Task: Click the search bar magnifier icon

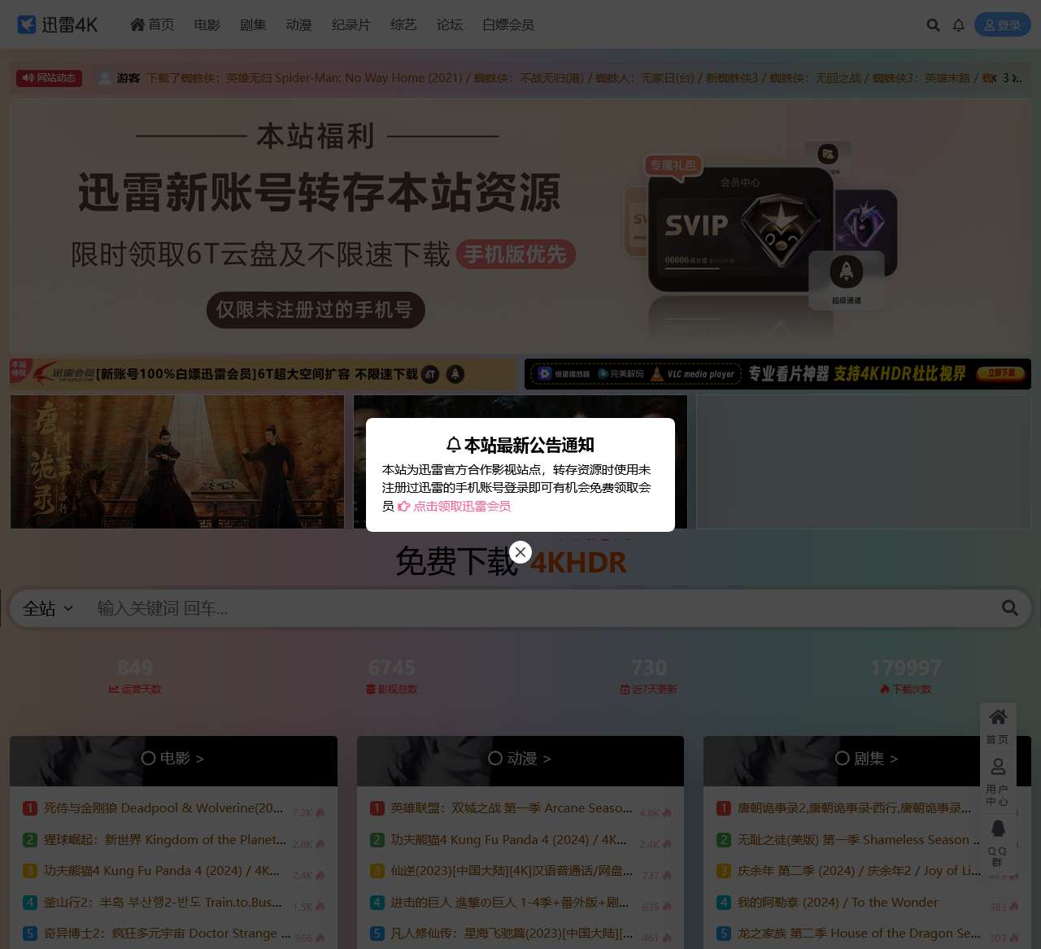Action: tap(1010, 608)
